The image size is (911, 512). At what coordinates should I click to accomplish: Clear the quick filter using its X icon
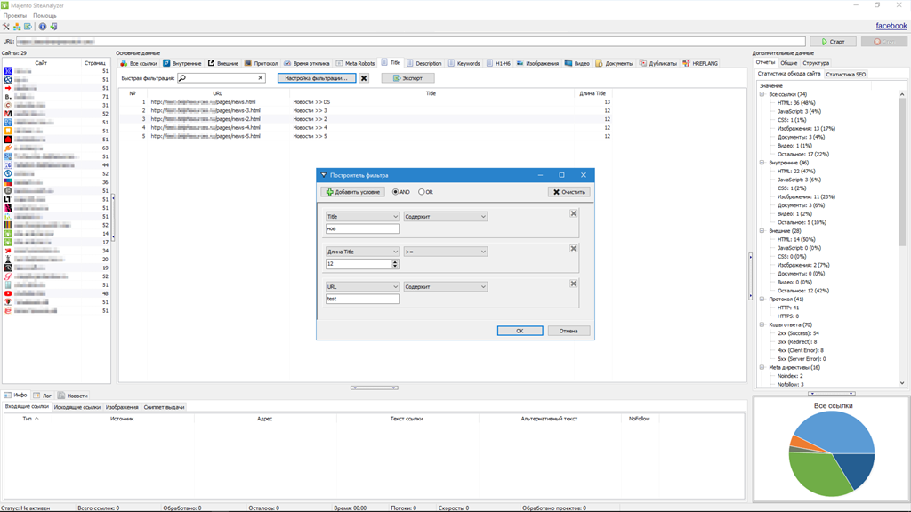tap(259, 77)
